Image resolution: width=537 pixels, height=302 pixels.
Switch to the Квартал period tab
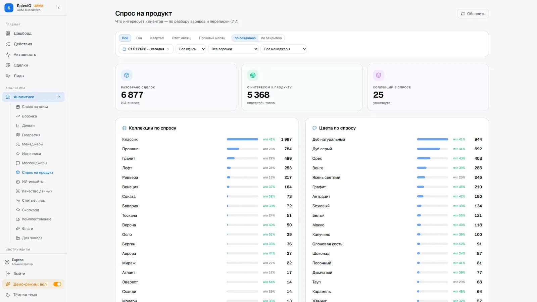coord(157,38)
